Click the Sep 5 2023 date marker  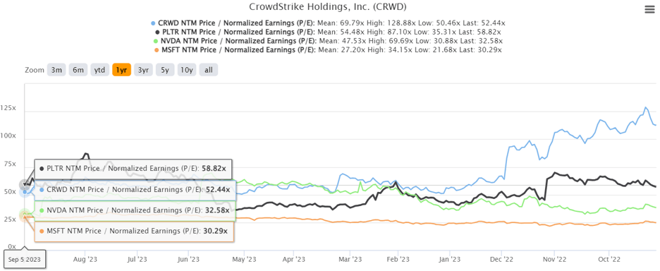25,260
